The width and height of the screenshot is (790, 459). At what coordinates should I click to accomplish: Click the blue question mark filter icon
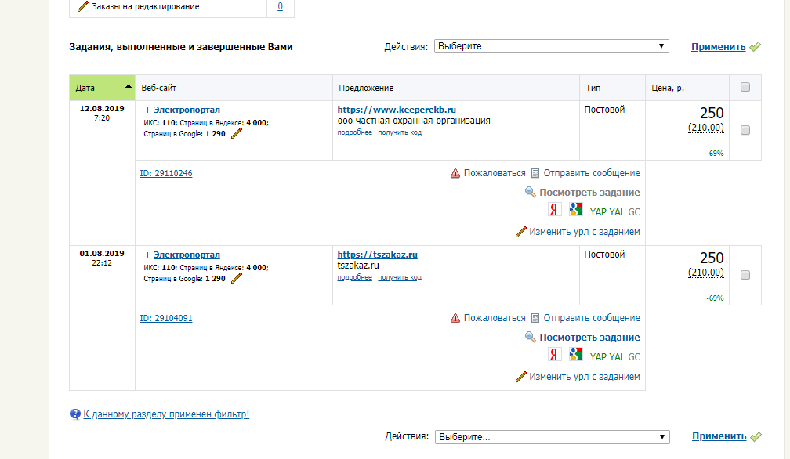75,414
